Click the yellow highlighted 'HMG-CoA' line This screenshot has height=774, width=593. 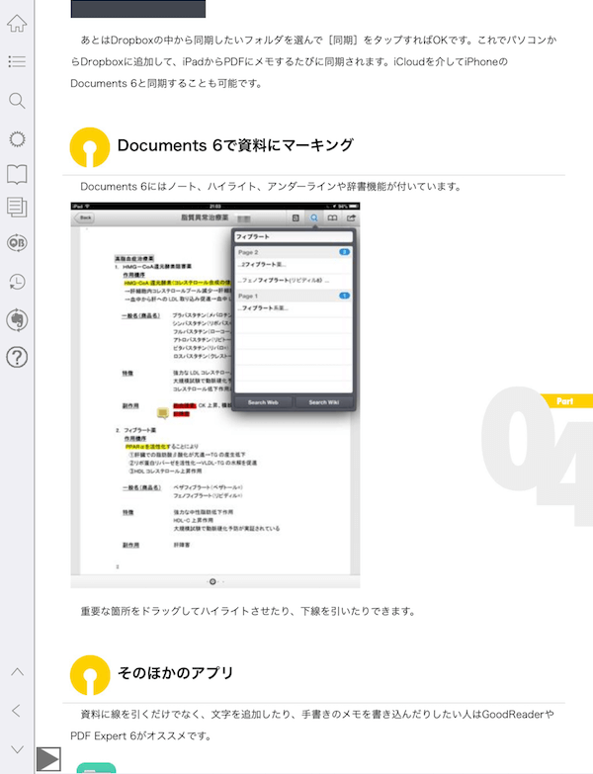click(178, 283)
